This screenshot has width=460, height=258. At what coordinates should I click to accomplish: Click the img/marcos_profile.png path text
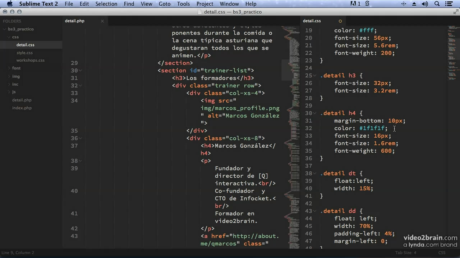click(240, 108)
